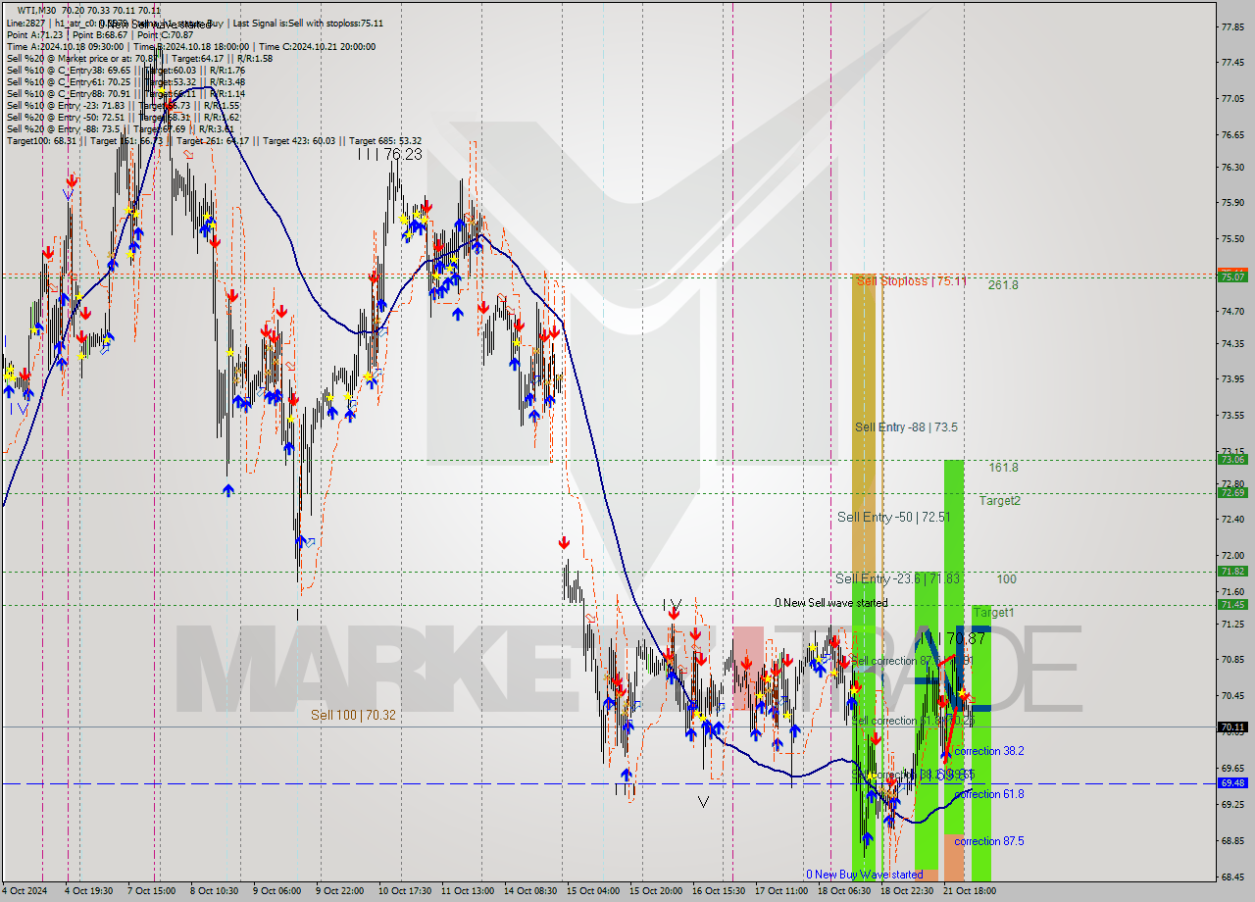Click the green 71.82 price tag
Screen dimensions: 1255x902
[1232, 571]
